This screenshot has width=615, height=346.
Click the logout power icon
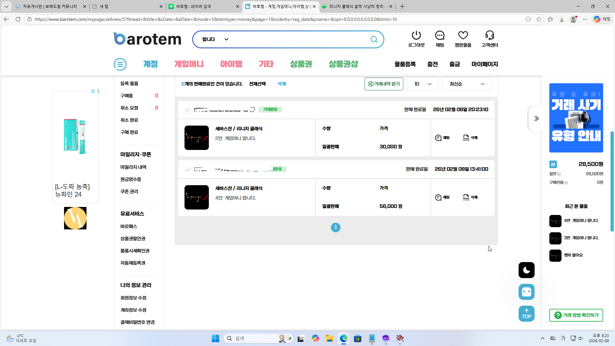tap(416, 35)
